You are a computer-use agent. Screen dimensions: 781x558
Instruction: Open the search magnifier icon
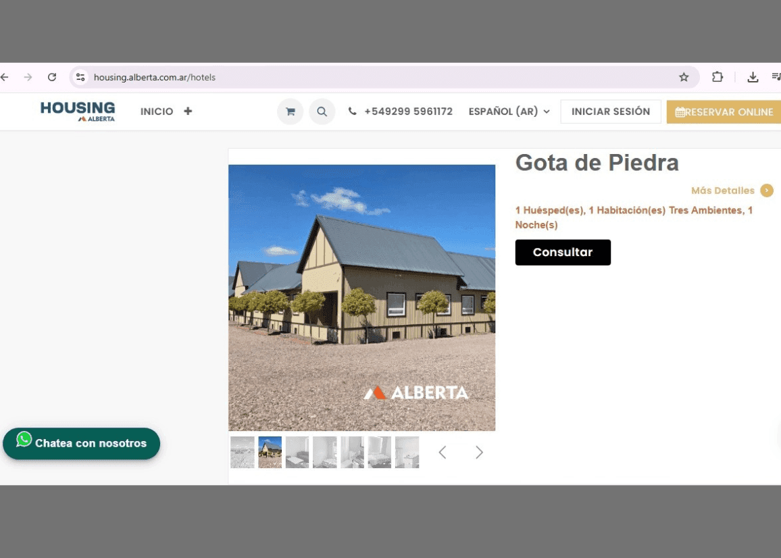tap(322, 111)
